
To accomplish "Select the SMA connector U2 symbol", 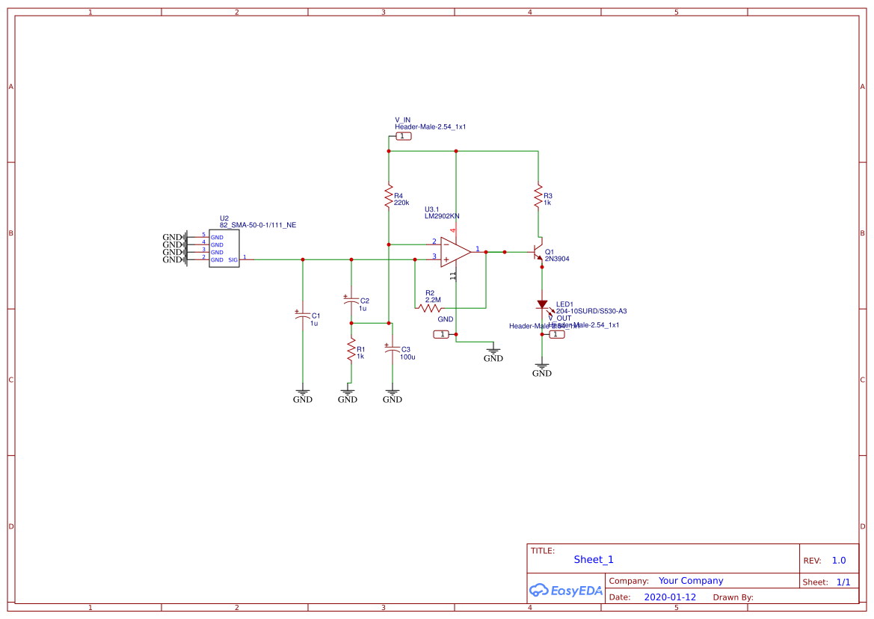I will tap(224, 248).
